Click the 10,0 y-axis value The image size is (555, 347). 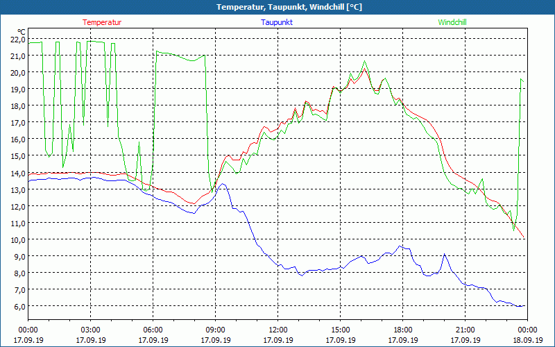click(x=18, y=239)
